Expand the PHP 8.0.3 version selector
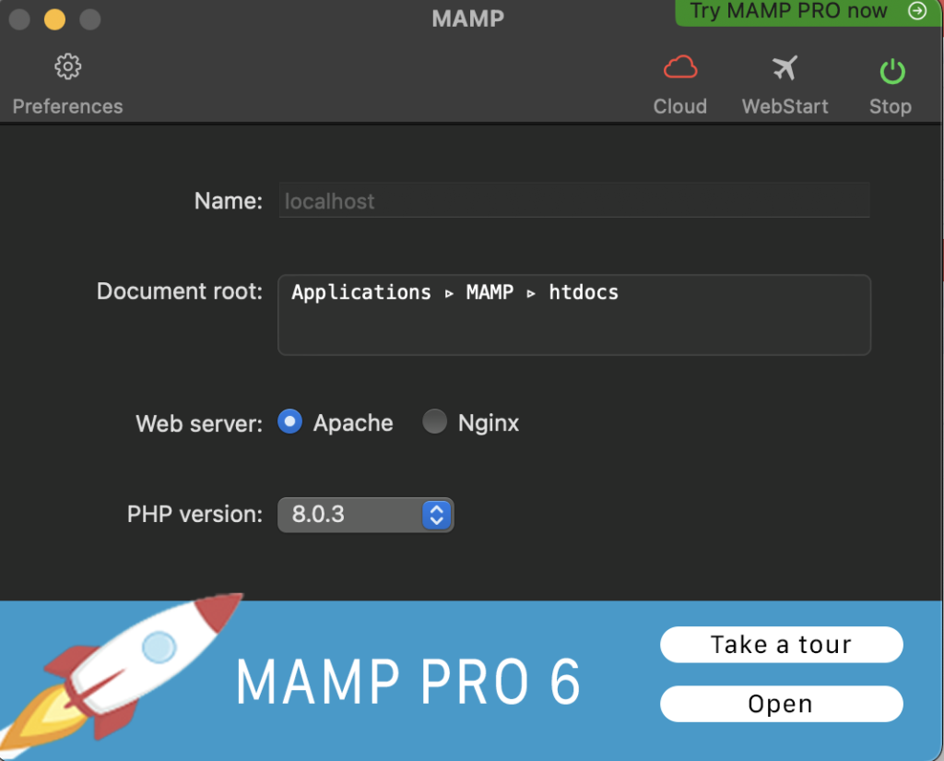The image size is (944, 761). tap(365, 515)
